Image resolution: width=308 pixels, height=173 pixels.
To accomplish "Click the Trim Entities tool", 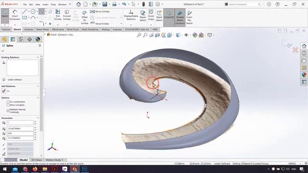I will [58, 15].
